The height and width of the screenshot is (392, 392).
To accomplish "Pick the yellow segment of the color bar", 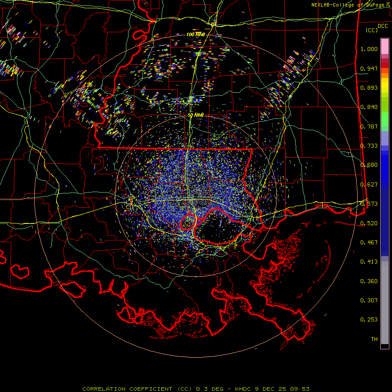I will click(x=385, y=85).
